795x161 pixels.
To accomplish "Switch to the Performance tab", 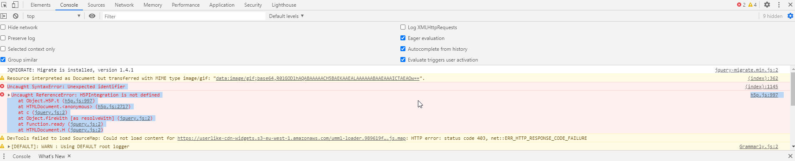I will (x=186, y=5).
